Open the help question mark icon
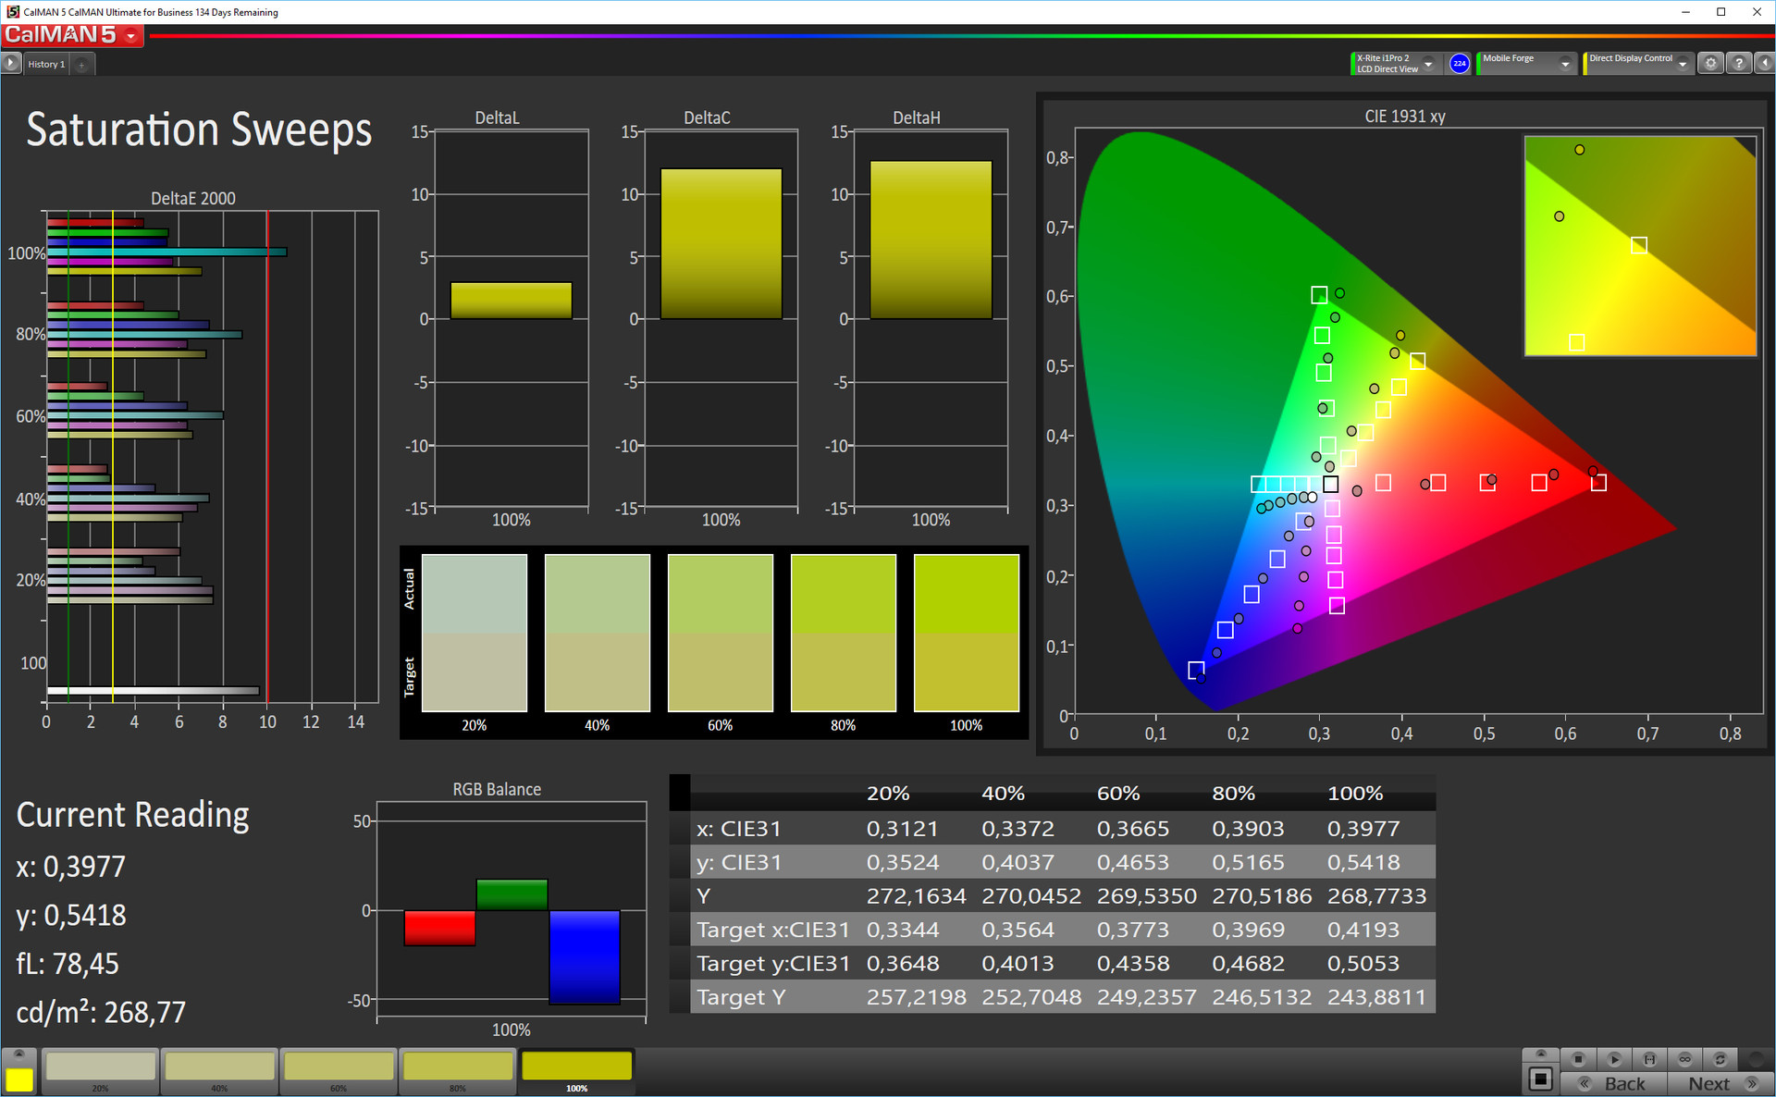Viewport: 1776px width, 1097px height. 1739,63
